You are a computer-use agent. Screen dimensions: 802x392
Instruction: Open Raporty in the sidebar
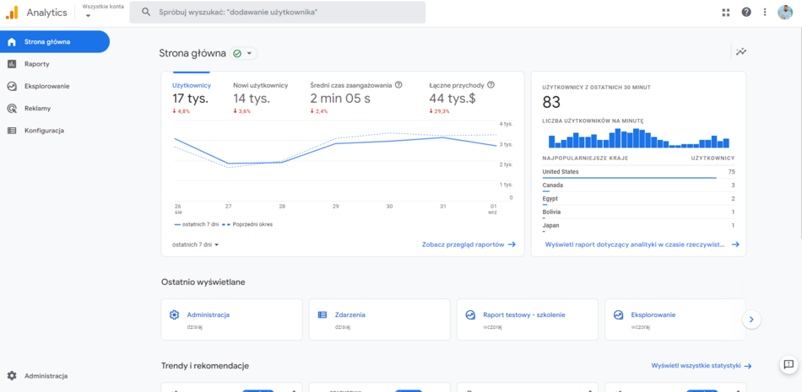click(x=37, y=64)
